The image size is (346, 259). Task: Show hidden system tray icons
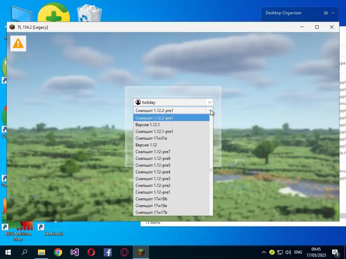coord(264,252)
